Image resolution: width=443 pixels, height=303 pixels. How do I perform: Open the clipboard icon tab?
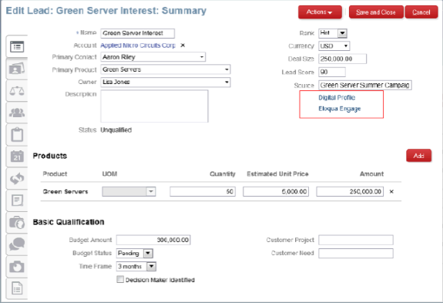point(17,135)
